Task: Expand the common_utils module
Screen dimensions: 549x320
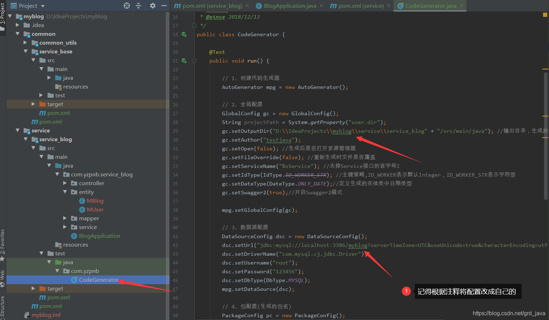Action: [25, 43]
